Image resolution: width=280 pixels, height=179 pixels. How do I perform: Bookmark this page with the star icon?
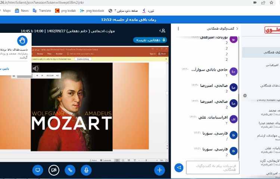tap(271, 3)
